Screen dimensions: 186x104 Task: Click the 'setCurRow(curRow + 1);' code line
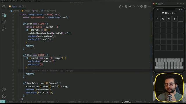tap(42, 61)
